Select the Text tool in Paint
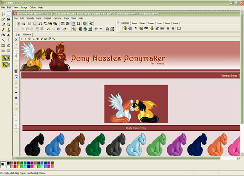The width and height of the screenshot is (244, 176). (x=8, y=35)
